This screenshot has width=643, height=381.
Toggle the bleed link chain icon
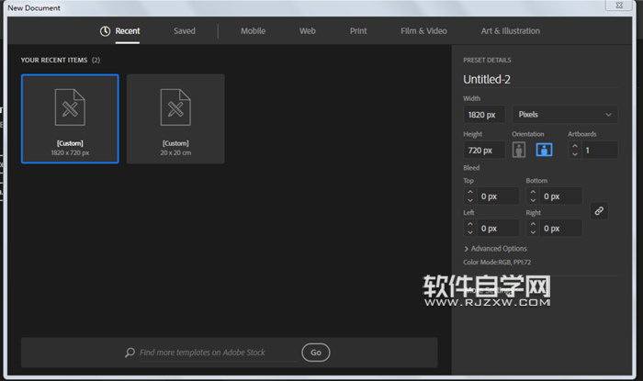(599, 211)
